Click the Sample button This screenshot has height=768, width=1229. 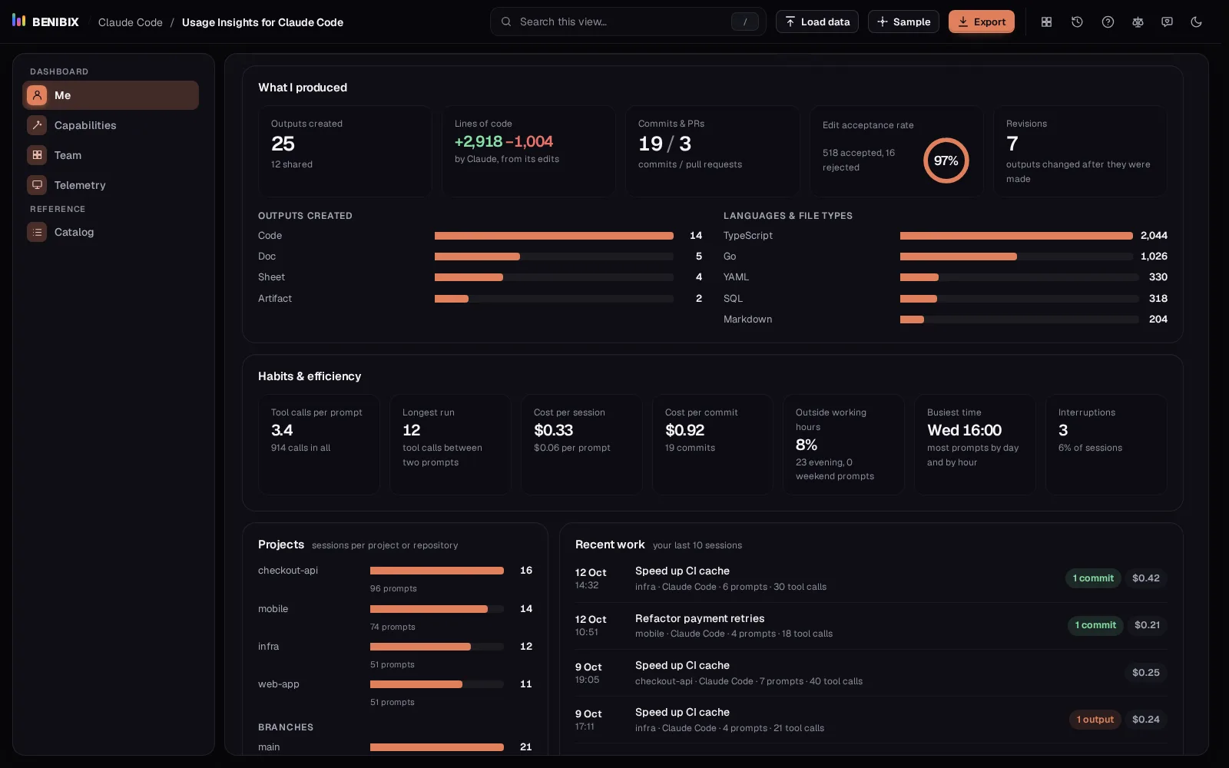tap(903, 22)
